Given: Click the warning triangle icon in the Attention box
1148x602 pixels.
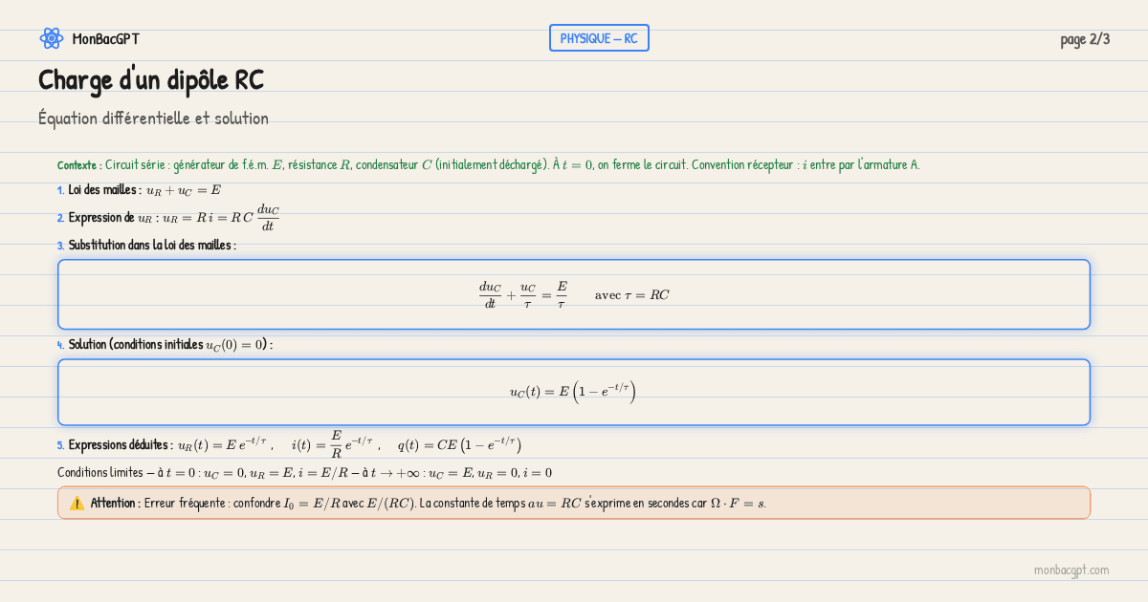Looking at the screenshot, I should [x=77, y=503].
